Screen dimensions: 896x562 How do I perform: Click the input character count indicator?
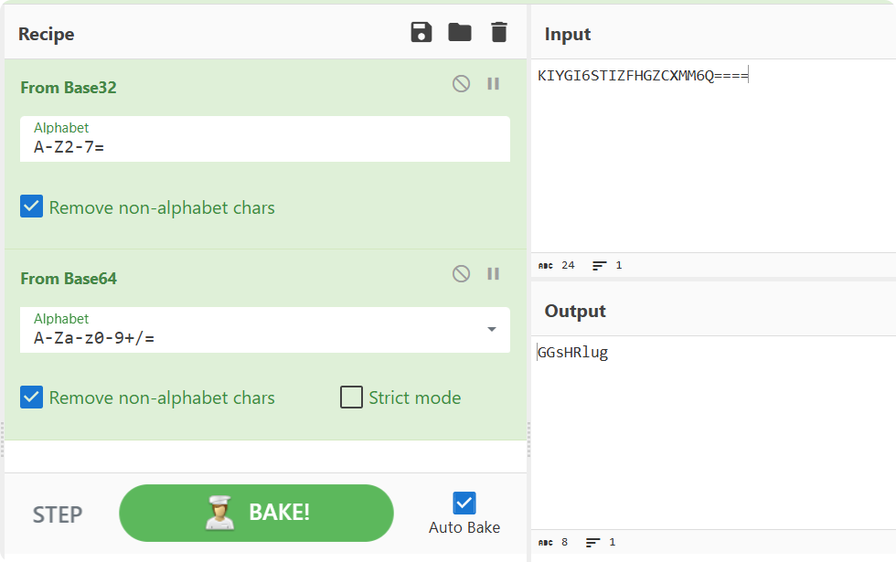556,265
